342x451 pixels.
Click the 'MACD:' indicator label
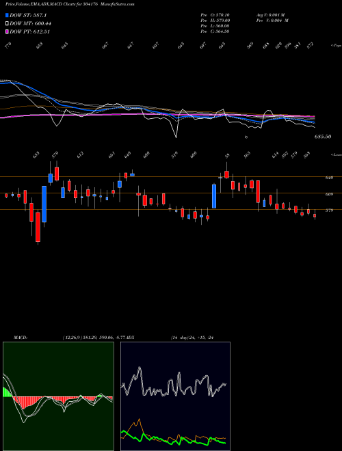[21, 337]
